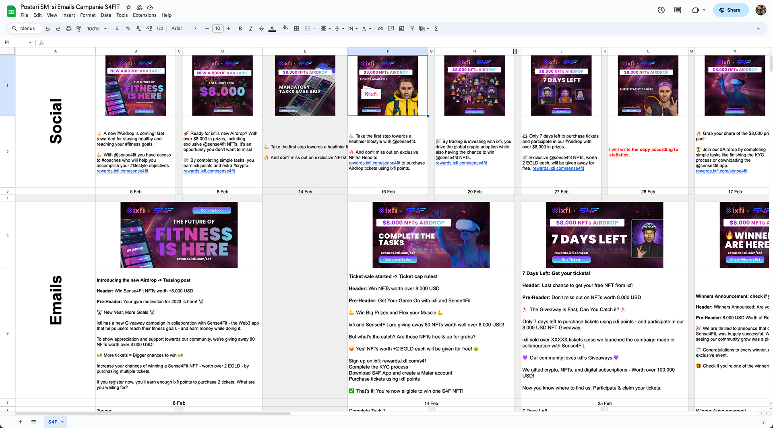The width and height of the screenshot is (773, 428).
Task: Open horizontal align dropdown
Action: coord(326,29)
